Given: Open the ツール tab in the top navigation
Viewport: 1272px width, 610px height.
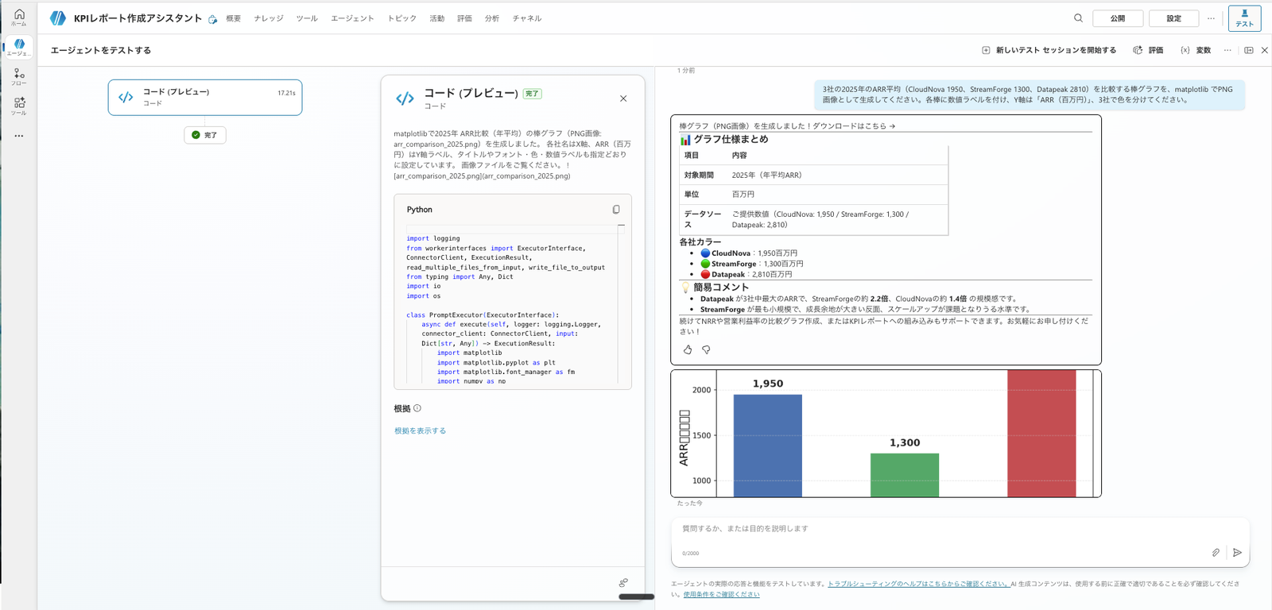Looking at the screenshot, I should tap(307, 18).
